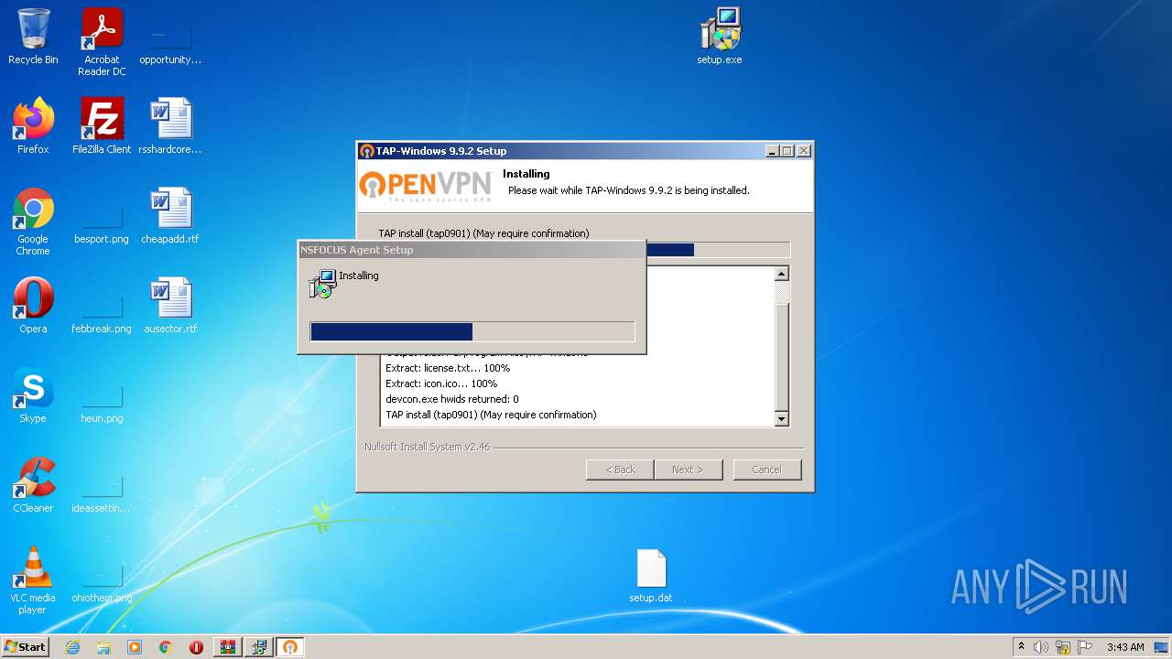The image size is (1172, 659).
Task: Click the NSFOCUS Agent Setup progress bar
Action: point(472,331)
